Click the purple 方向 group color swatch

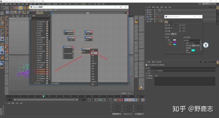pos(175,42)
